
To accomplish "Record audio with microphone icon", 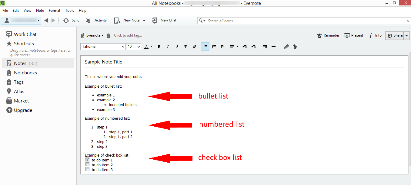I will (x=295, y=47).
